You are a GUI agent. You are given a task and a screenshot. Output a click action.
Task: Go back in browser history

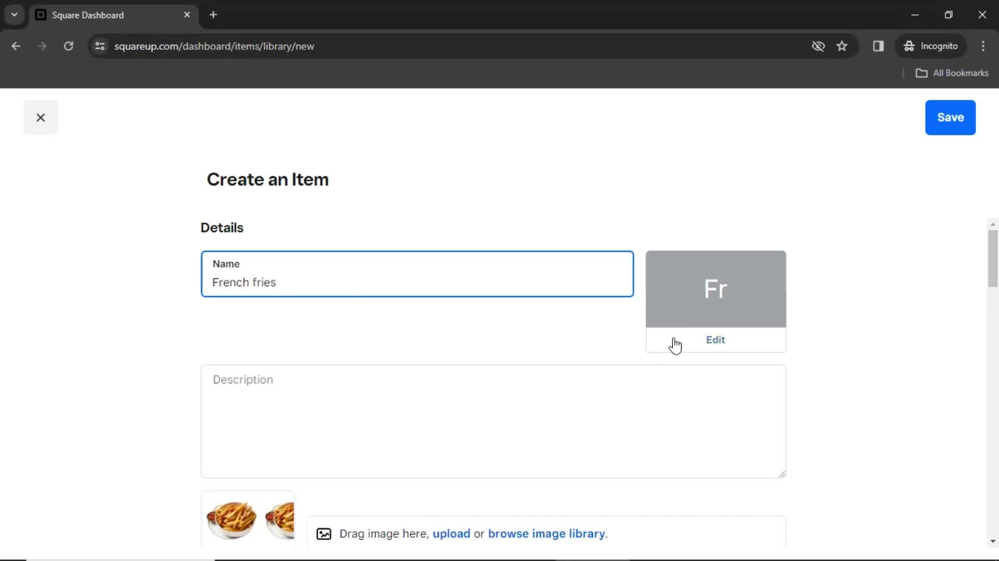click(16, 46)
